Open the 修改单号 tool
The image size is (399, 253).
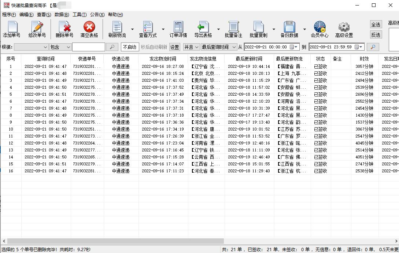click(x=38, y=29)
